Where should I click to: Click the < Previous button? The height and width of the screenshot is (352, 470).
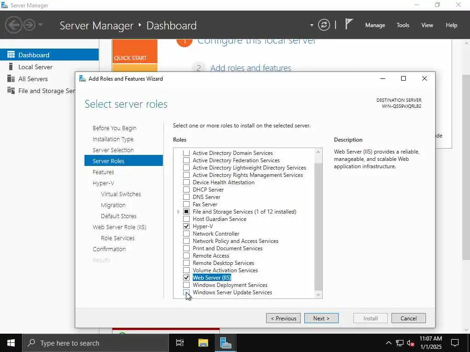click(284, 318)
